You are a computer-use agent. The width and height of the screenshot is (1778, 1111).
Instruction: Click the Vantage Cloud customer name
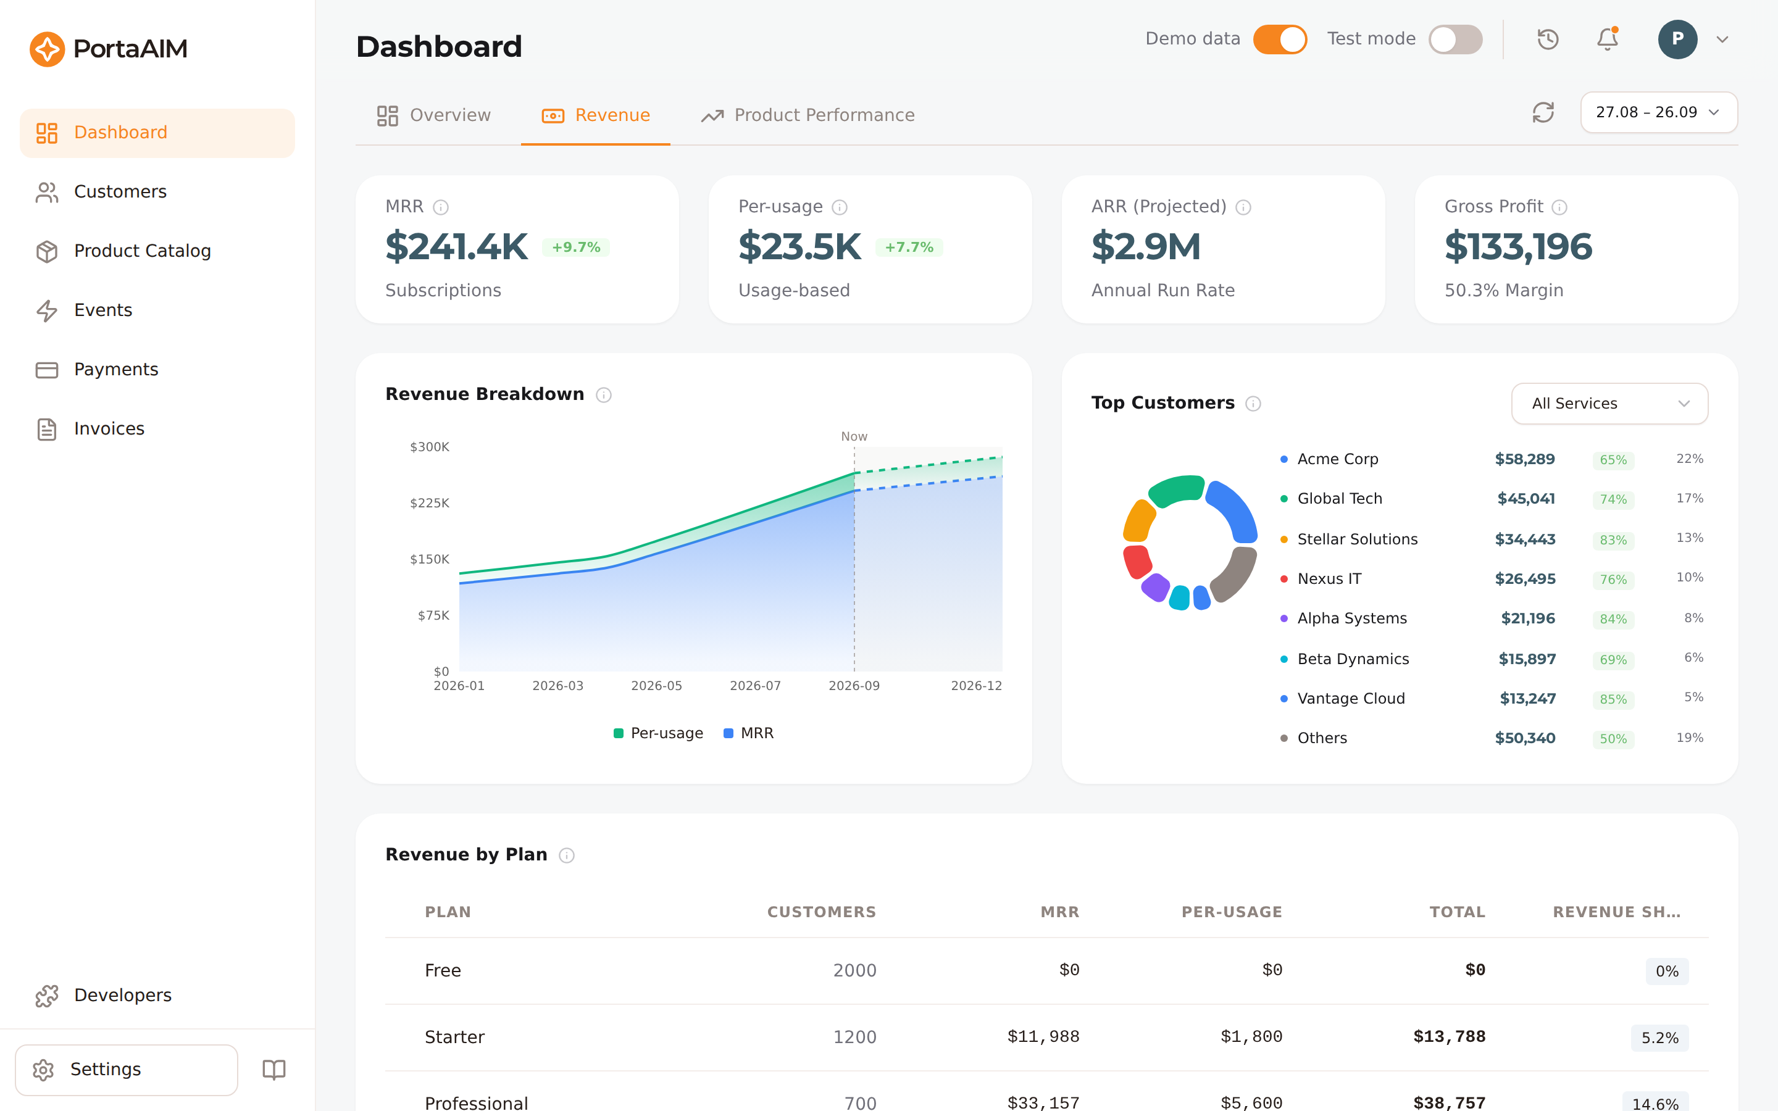click(x=1350, y=699)
